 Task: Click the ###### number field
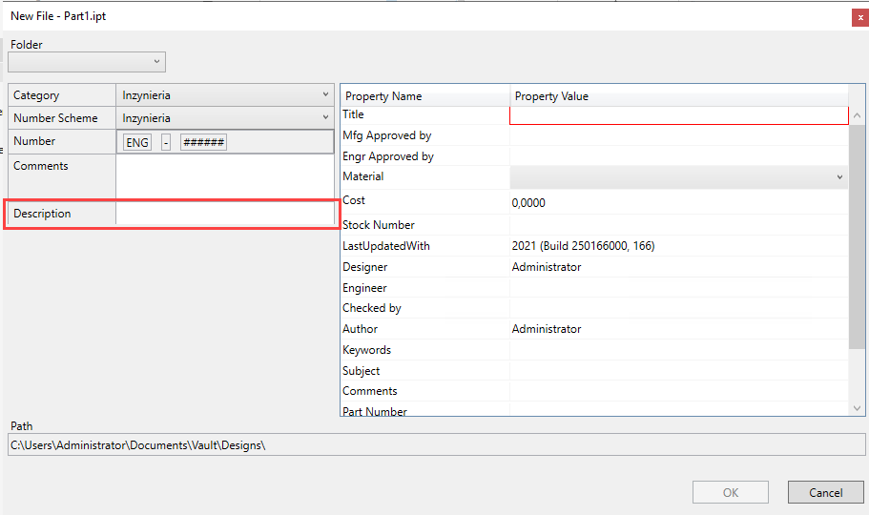pos(203,143)
